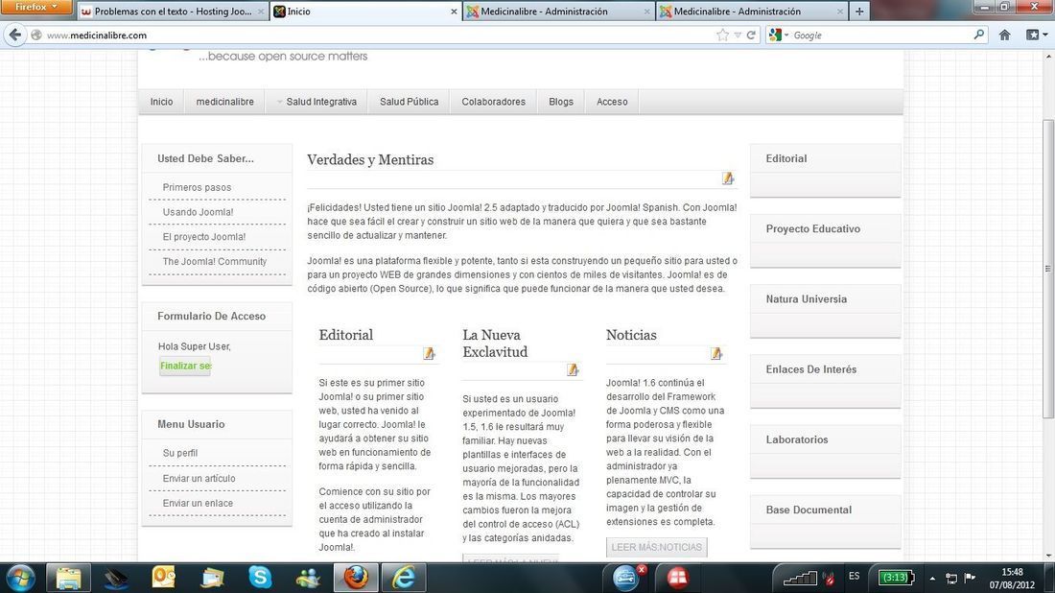1055x593 pixels.
Task: Click Enlaces De Interés sidebar heading
Action: pos(810,369)
